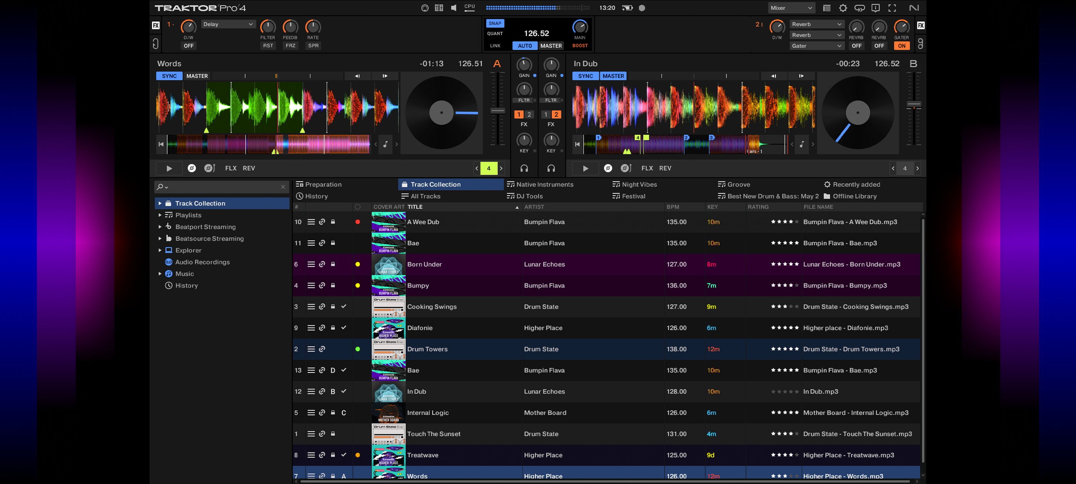This screenshot has width=1076, height=484.
Task: Toggle deck A headphone cue
Action: coord(524,168)
